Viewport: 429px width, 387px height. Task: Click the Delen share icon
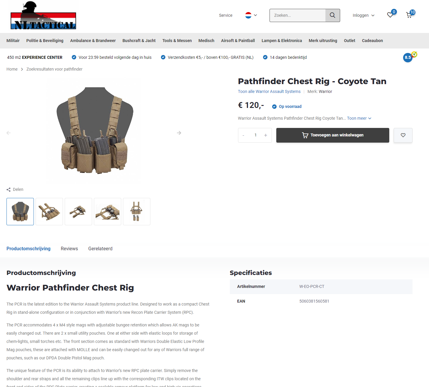pos(9,190)
